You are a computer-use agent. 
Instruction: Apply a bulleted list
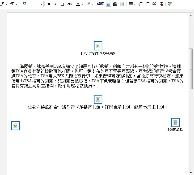[147, 4]
